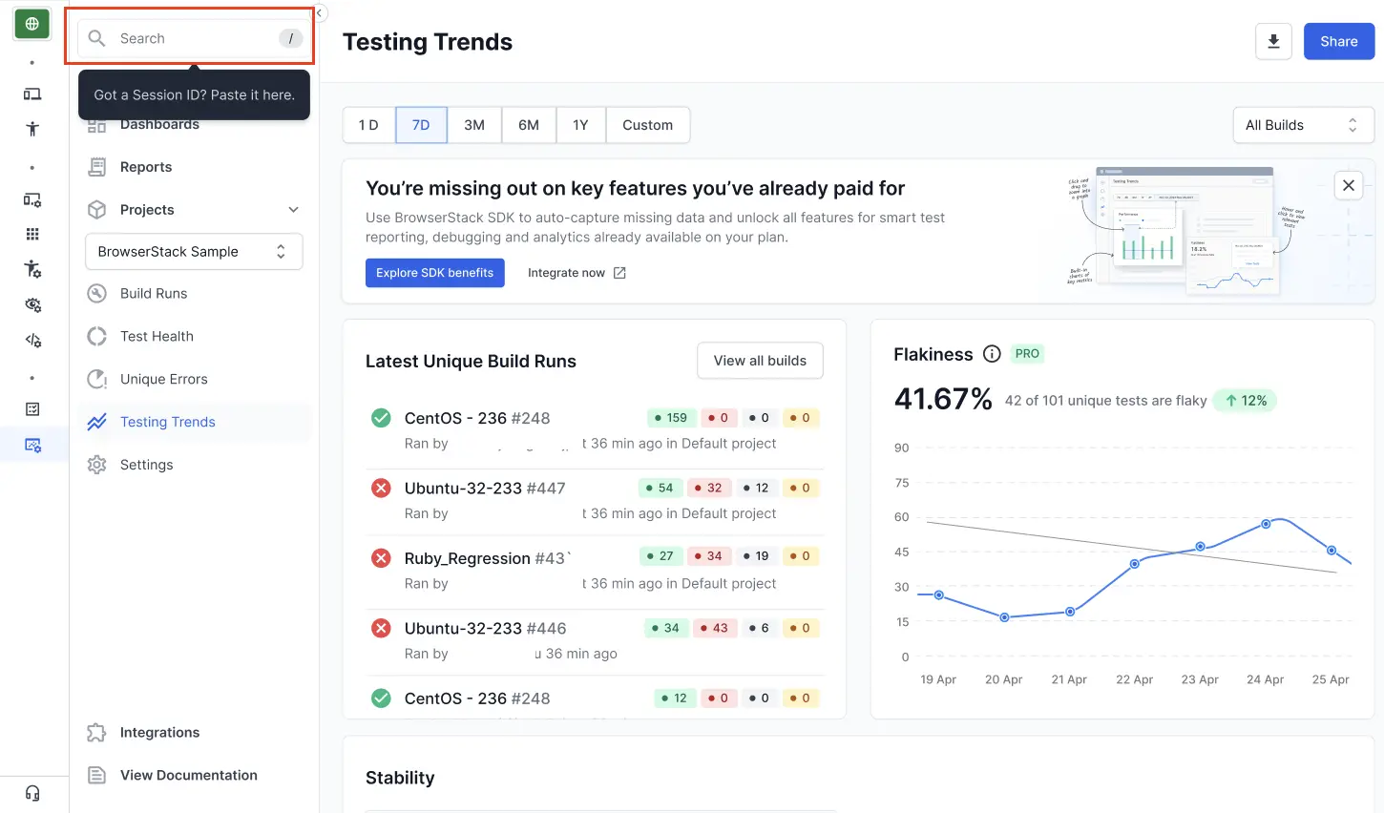Click the Explore SDK benefits button
Viewport: 1384px width, 813px height.
point(434,273)
